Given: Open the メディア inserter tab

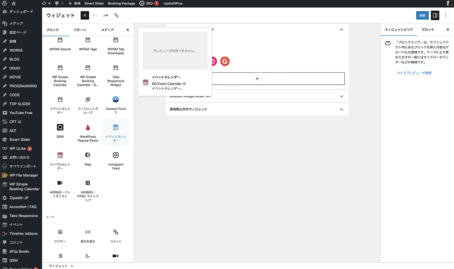Looking at the screenshot, I should pos(107,30).
